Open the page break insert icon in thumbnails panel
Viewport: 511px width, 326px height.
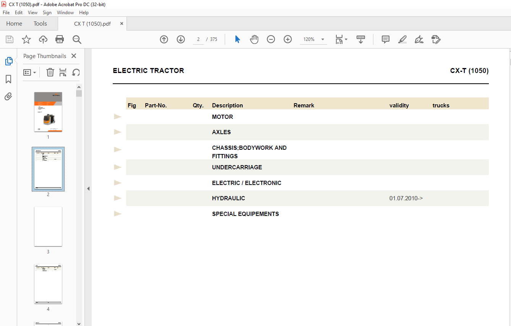pos(63,72)
